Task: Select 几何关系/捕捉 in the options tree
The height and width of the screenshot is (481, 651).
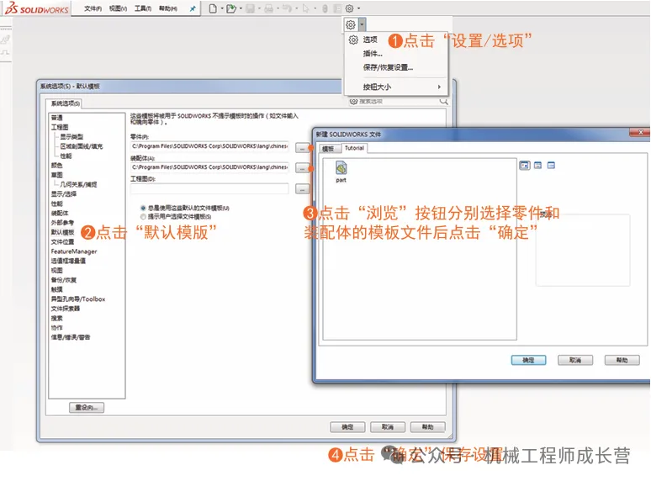Action: (78, 185)
